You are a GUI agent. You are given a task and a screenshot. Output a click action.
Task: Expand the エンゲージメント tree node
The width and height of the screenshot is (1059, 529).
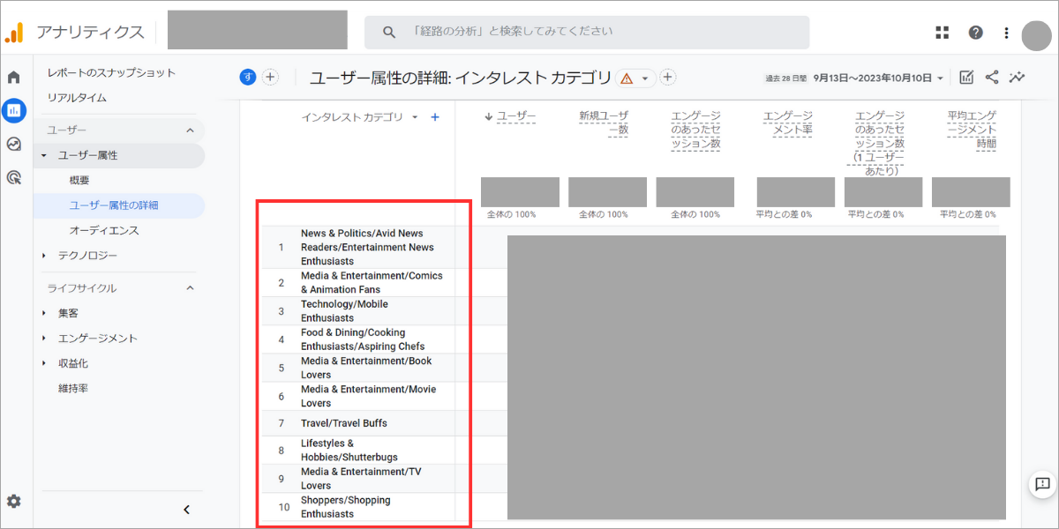pyautogui.click(x=44, y=339)
